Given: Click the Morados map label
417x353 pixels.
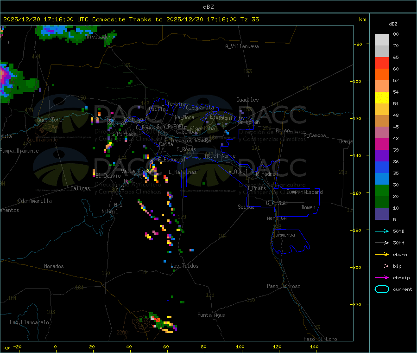Looking at the screenshot, I should [x=54, y=266].
